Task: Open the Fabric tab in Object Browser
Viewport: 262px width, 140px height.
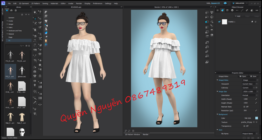Action: (222, 10)
